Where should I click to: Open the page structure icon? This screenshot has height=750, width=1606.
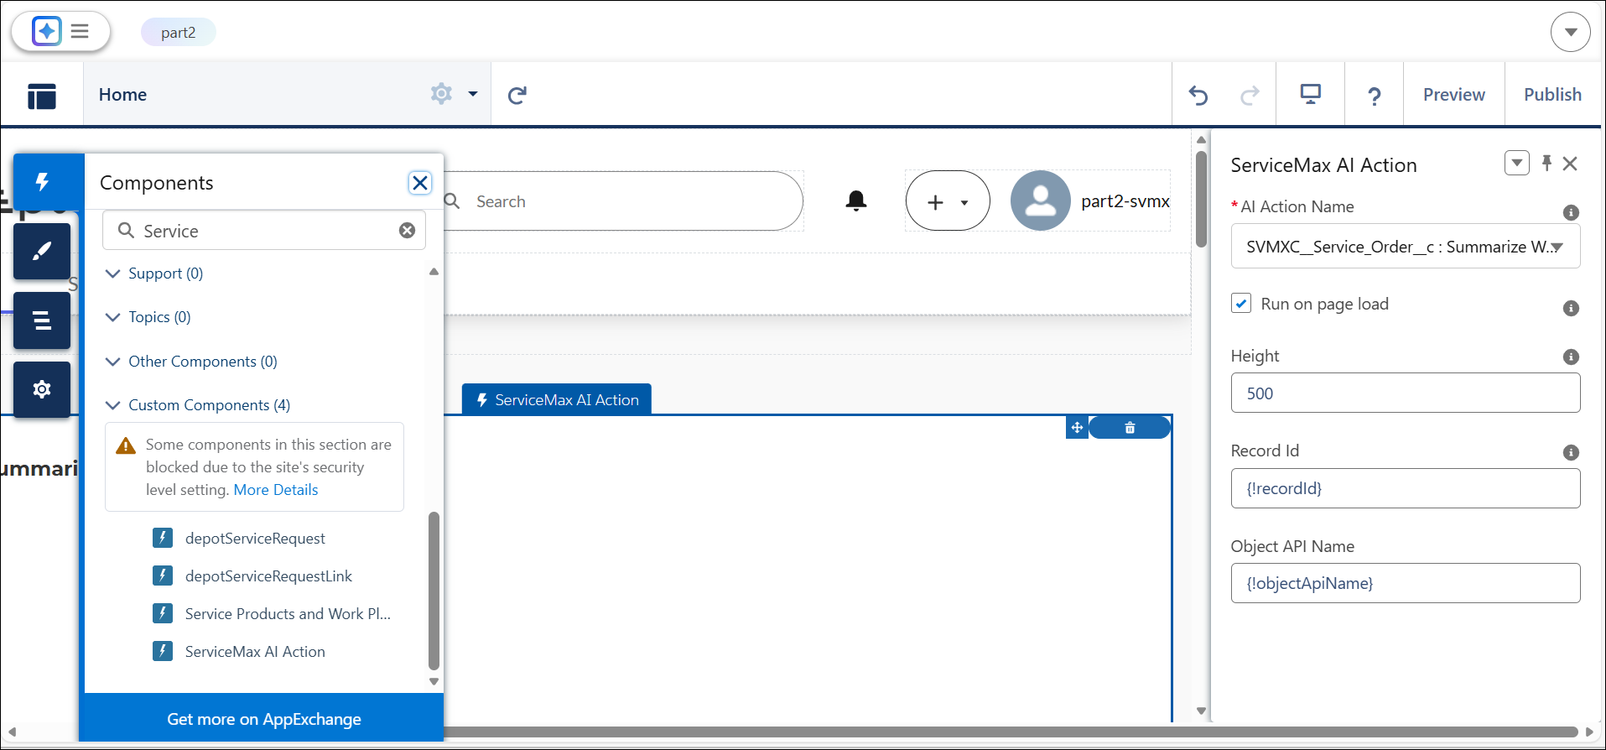[42, 96]
